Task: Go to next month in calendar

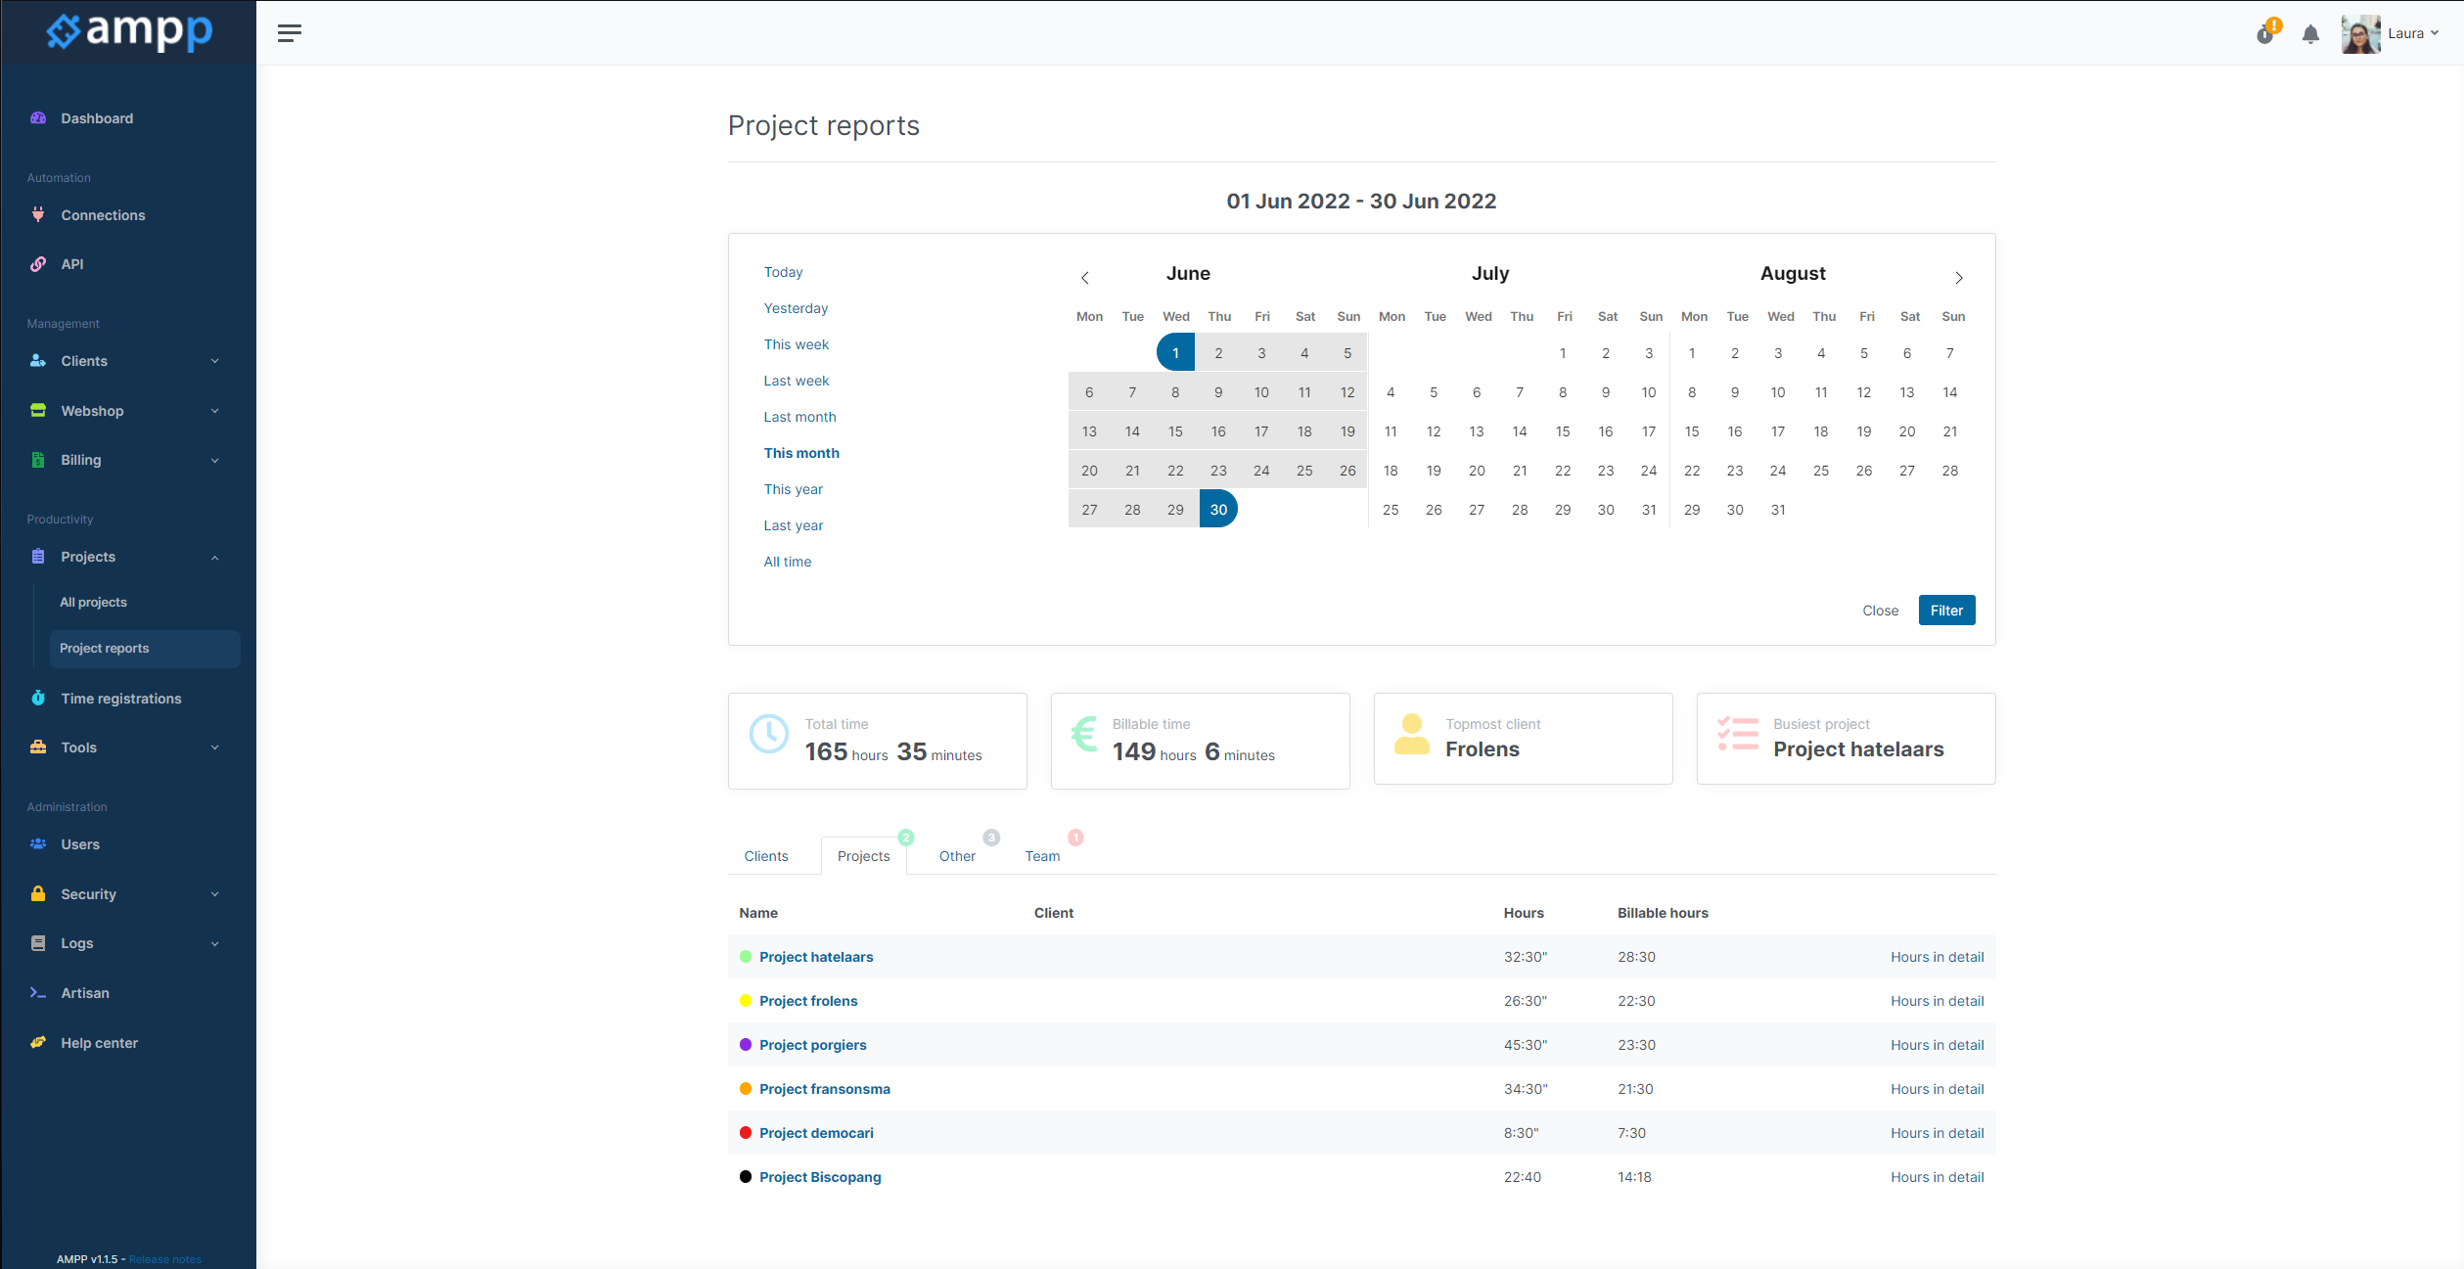Action: (x=1959, y=278)
